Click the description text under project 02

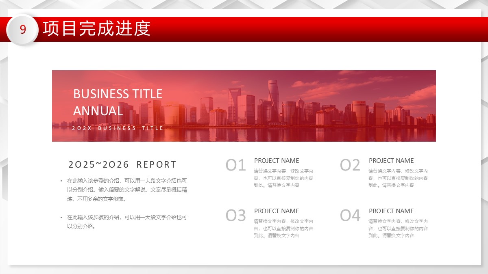tap(398, 178)
